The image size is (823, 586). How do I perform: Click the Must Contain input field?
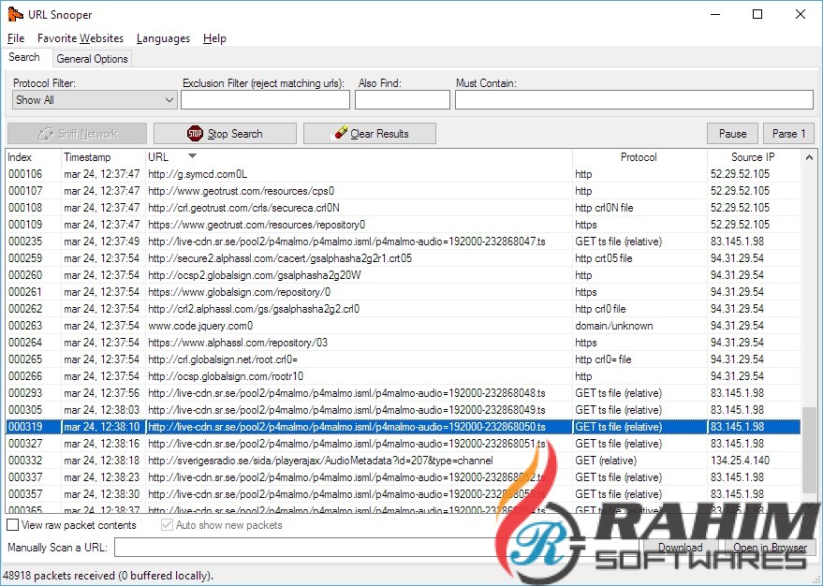(634, 99)
